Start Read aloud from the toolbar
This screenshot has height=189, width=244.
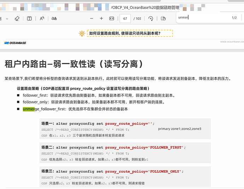tap(42, 18)
